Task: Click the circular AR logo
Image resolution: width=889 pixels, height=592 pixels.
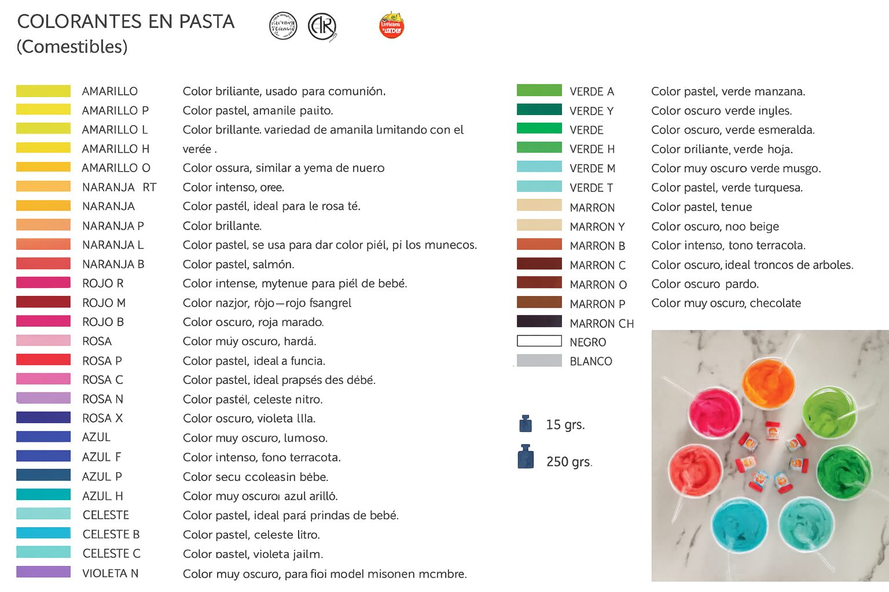Action: click(x=322, y=27)
